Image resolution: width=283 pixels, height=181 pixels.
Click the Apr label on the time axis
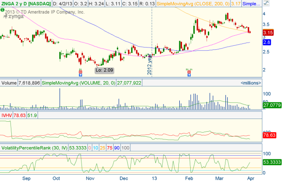point(251,178)
